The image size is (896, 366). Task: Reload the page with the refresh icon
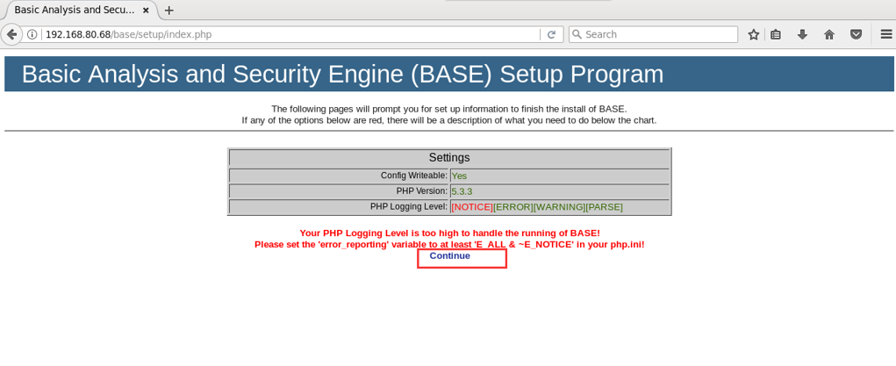point(551,34)
